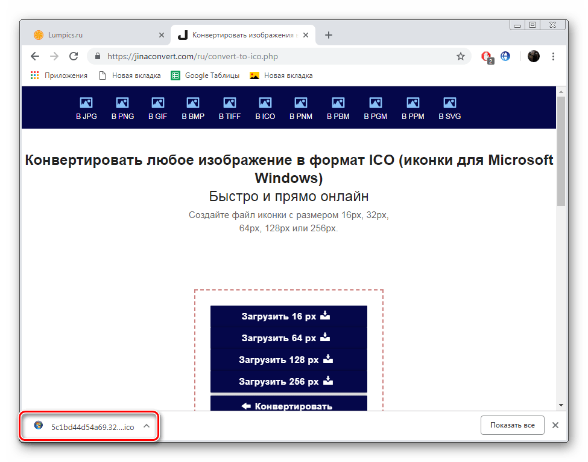The width and height of the screenshot is (588, 462).
Task: Maximize the browser window
Action: pyautogui.click(x=533, y=25)
